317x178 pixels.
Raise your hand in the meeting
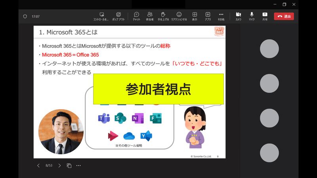pos(163,17)
